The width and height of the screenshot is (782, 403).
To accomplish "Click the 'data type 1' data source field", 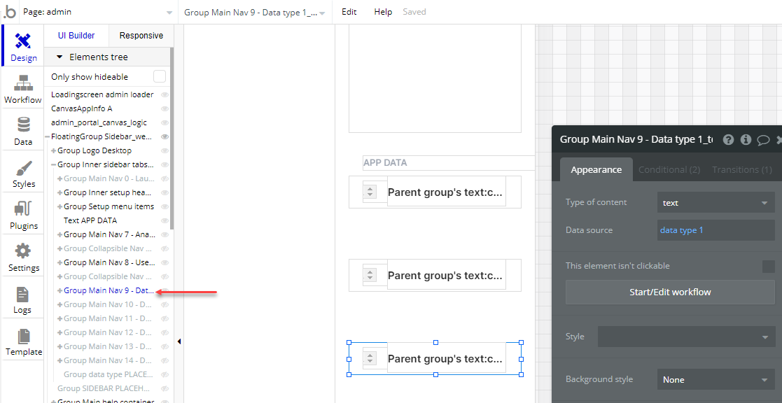I will click(715, 230).
